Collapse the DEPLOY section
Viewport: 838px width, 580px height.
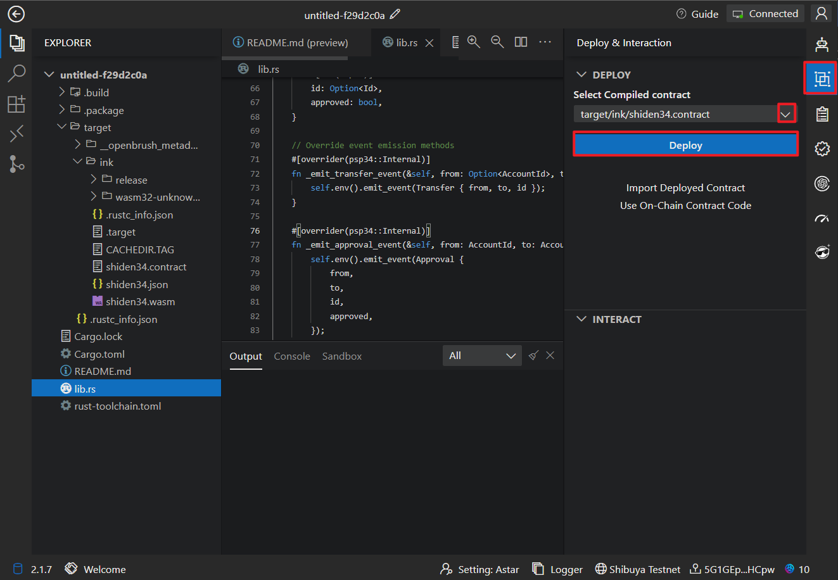[581, 75]
